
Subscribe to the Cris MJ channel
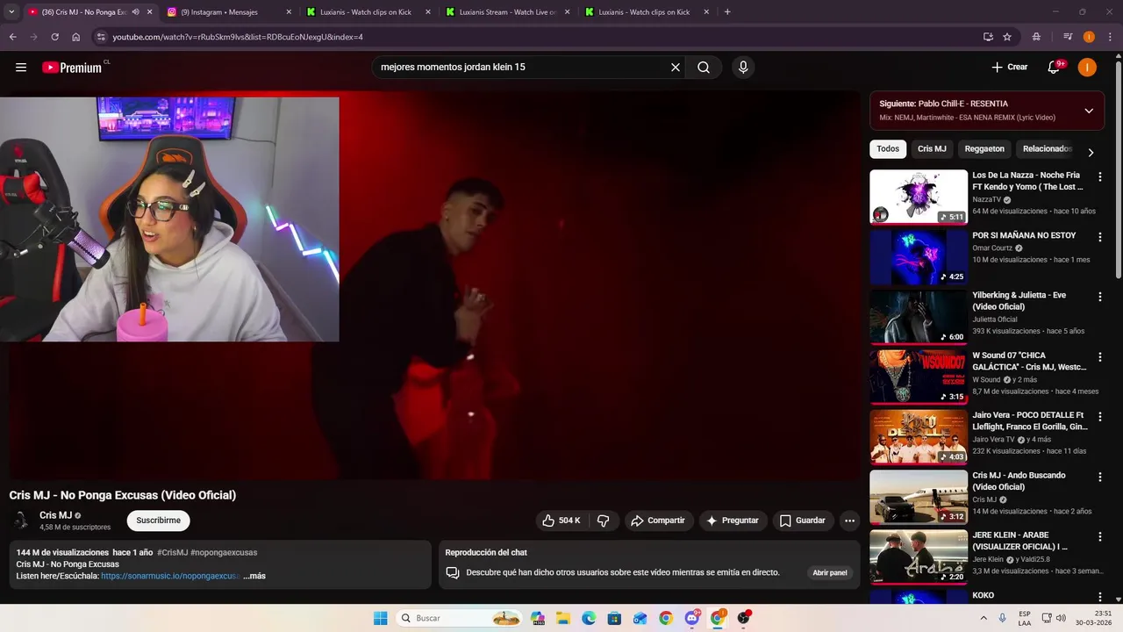click(x=158, y=521)
